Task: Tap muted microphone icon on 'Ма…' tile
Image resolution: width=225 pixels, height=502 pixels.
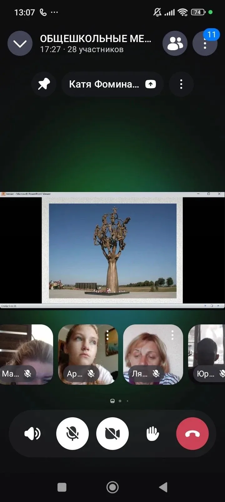Action: click(x=28, y=374)
